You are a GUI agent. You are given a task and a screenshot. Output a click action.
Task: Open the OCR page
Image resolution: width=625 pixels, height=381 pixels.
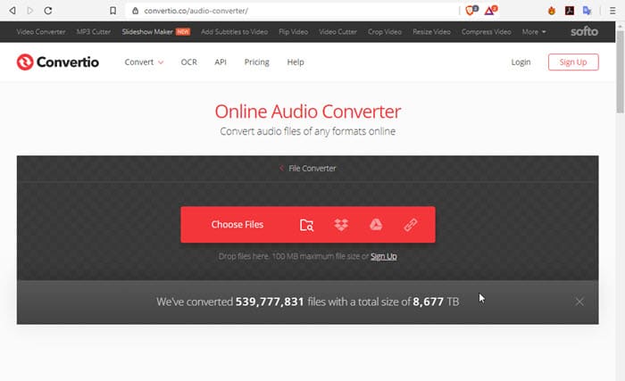189,62
